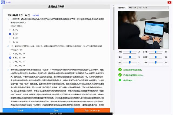Click the scroll-up arrow of exam pane
The height and width of the screenshot is (115, 173).
[114, 6]
